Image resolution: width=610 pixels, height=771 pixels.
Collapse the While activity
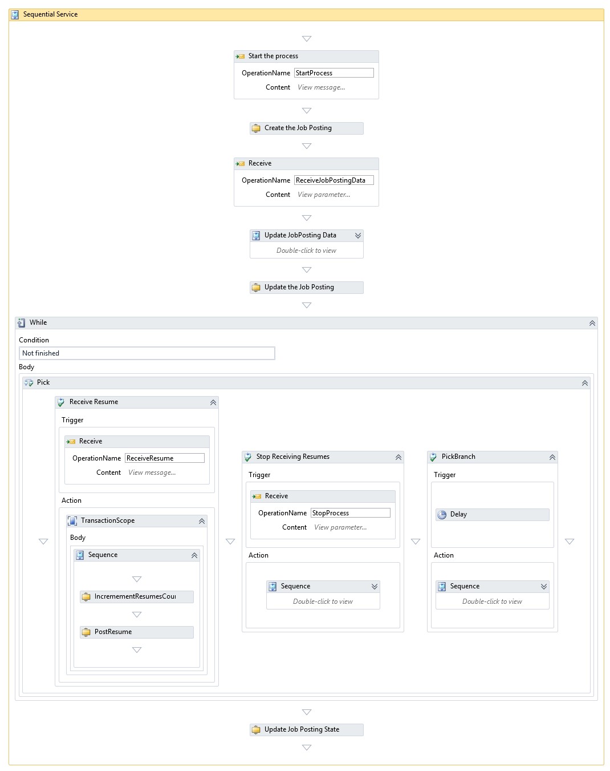[x=592, y=323]
